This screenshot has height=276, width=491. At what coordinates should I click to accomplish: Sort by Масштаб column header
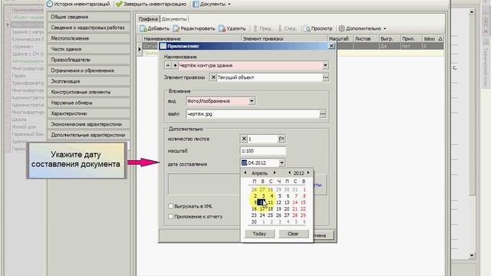tap(340, 39)
